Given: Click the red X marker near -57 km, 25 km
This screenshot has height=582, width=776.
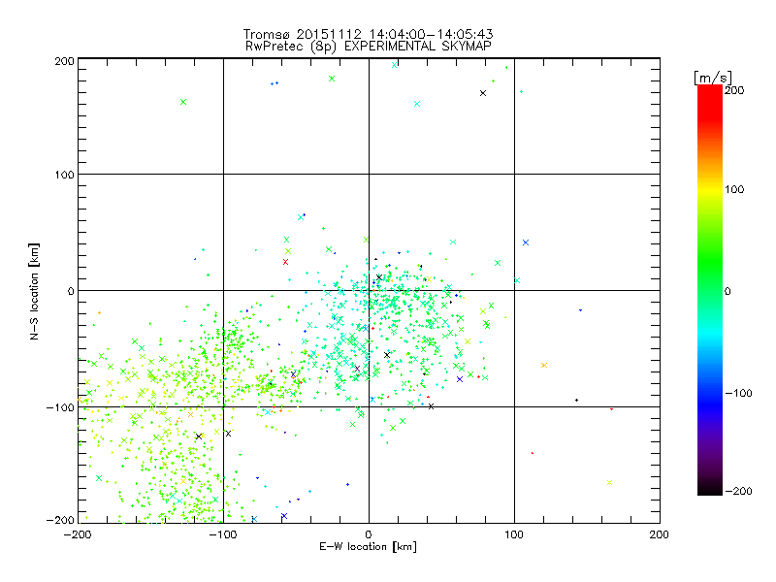Looking at the screenshot, I should [285, 262].
